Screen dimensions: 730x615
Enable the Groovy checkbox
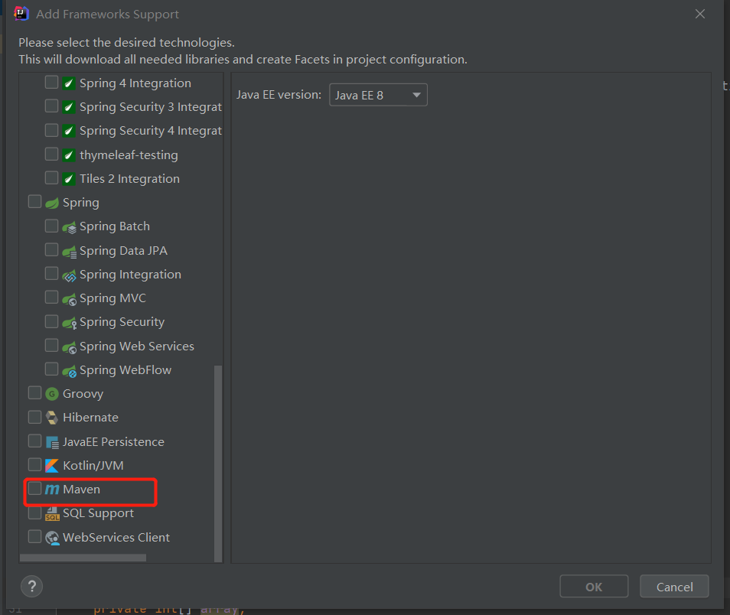coord(35,392)
